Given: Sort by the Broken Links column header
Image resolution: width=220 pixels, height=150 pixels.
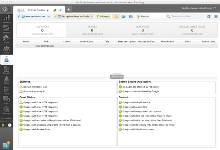Looking at the screenshot, I should (x=208, y=42).
